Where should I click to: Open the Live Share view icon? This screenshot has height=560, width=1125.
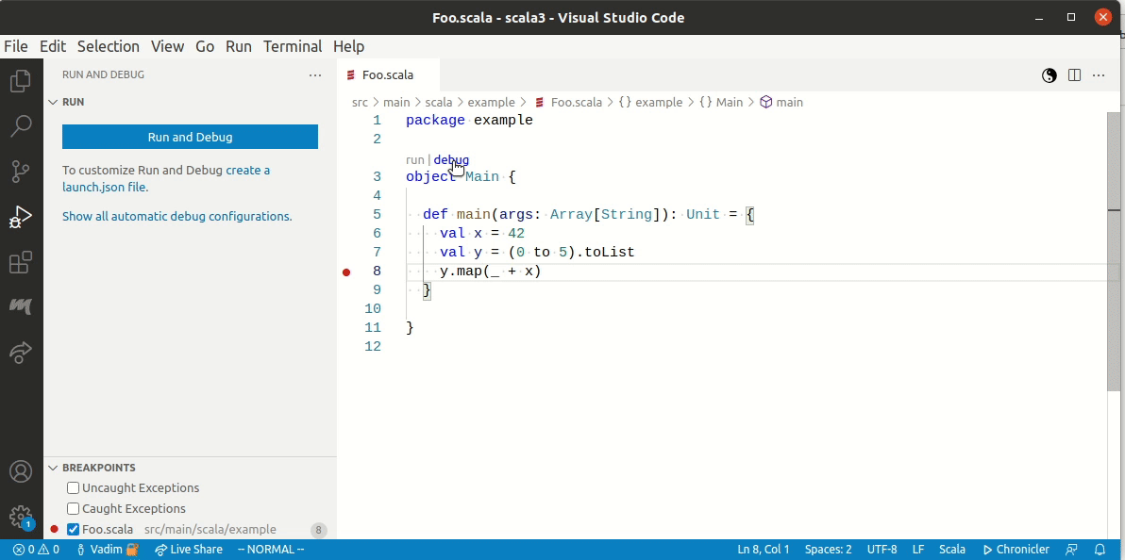tap(21, 352)
